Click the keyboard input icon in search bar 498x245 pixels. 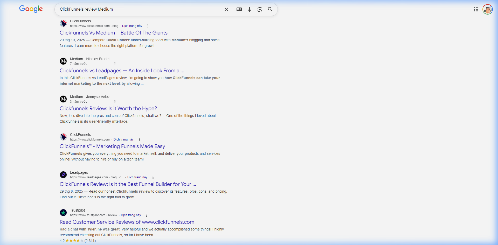pos(239,9)
